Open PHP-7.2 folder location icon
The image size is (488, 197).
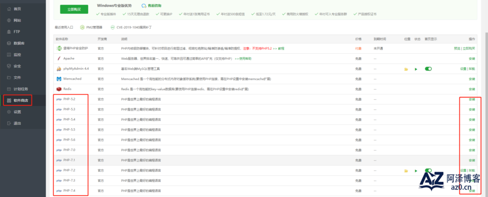[406, 170]
